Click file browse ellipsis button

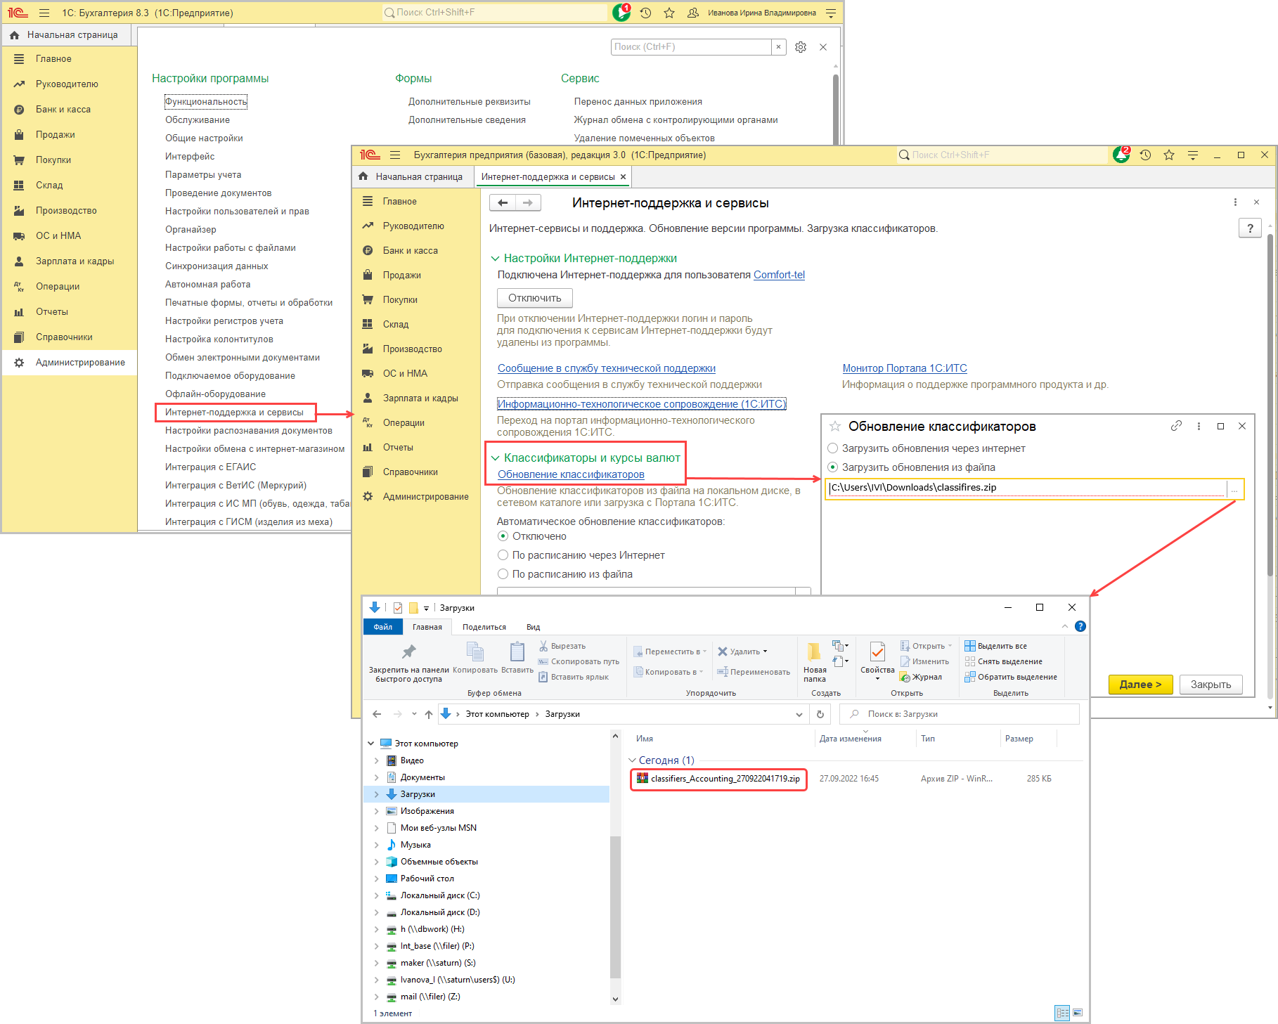click(1234, 488)
